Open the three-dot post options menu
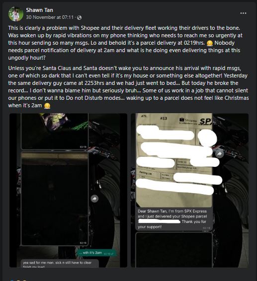Viewport: 257px width, 281px height. (243, 13)
